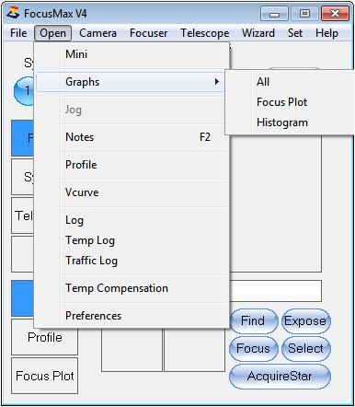The image size is (355, 407).
Task: Select All in the Graphs submenu
Action: 263,82
